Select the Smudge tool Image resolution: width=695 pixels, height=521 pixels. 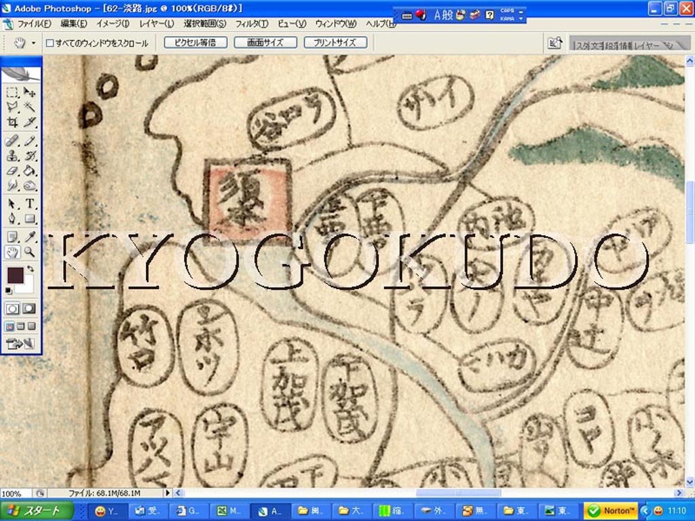[12, 185]
